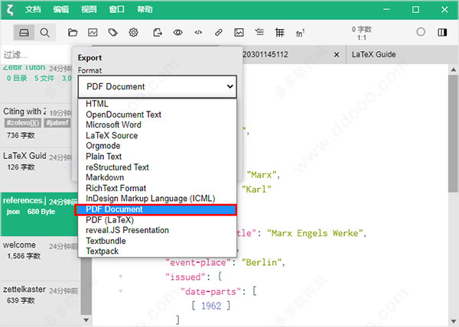Pick Plain Text format
This screenshot has width=459, height=327.
tap(157, 157)
